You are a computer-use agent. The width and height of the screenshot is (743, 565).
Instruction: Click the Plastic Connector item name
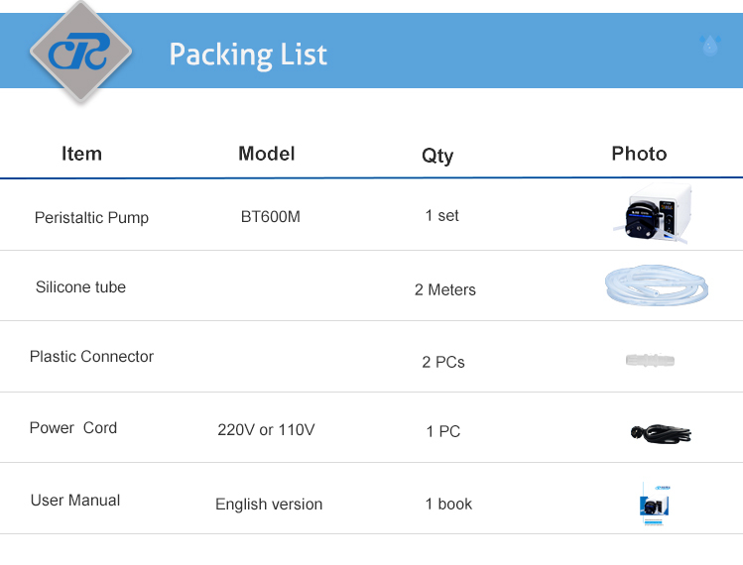pos(91,356)
